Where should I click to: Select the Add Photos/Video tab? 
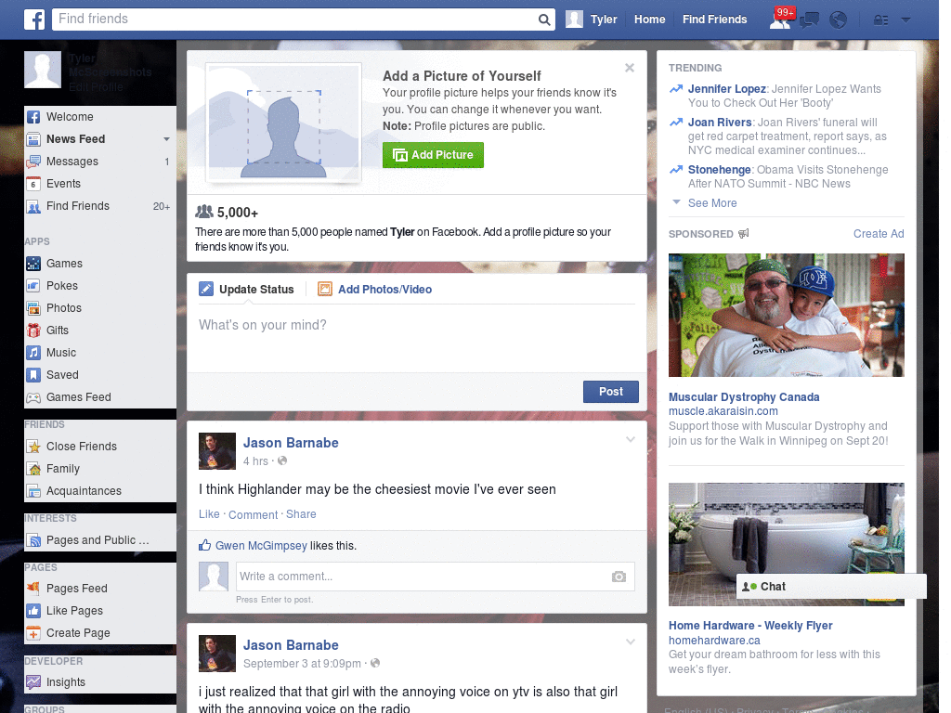click(375, 290)
